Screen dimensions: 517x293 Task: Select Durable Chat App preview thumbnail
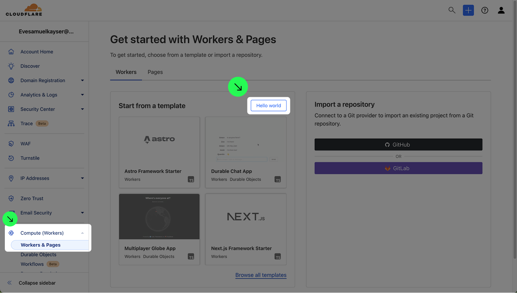pos(246,140)
